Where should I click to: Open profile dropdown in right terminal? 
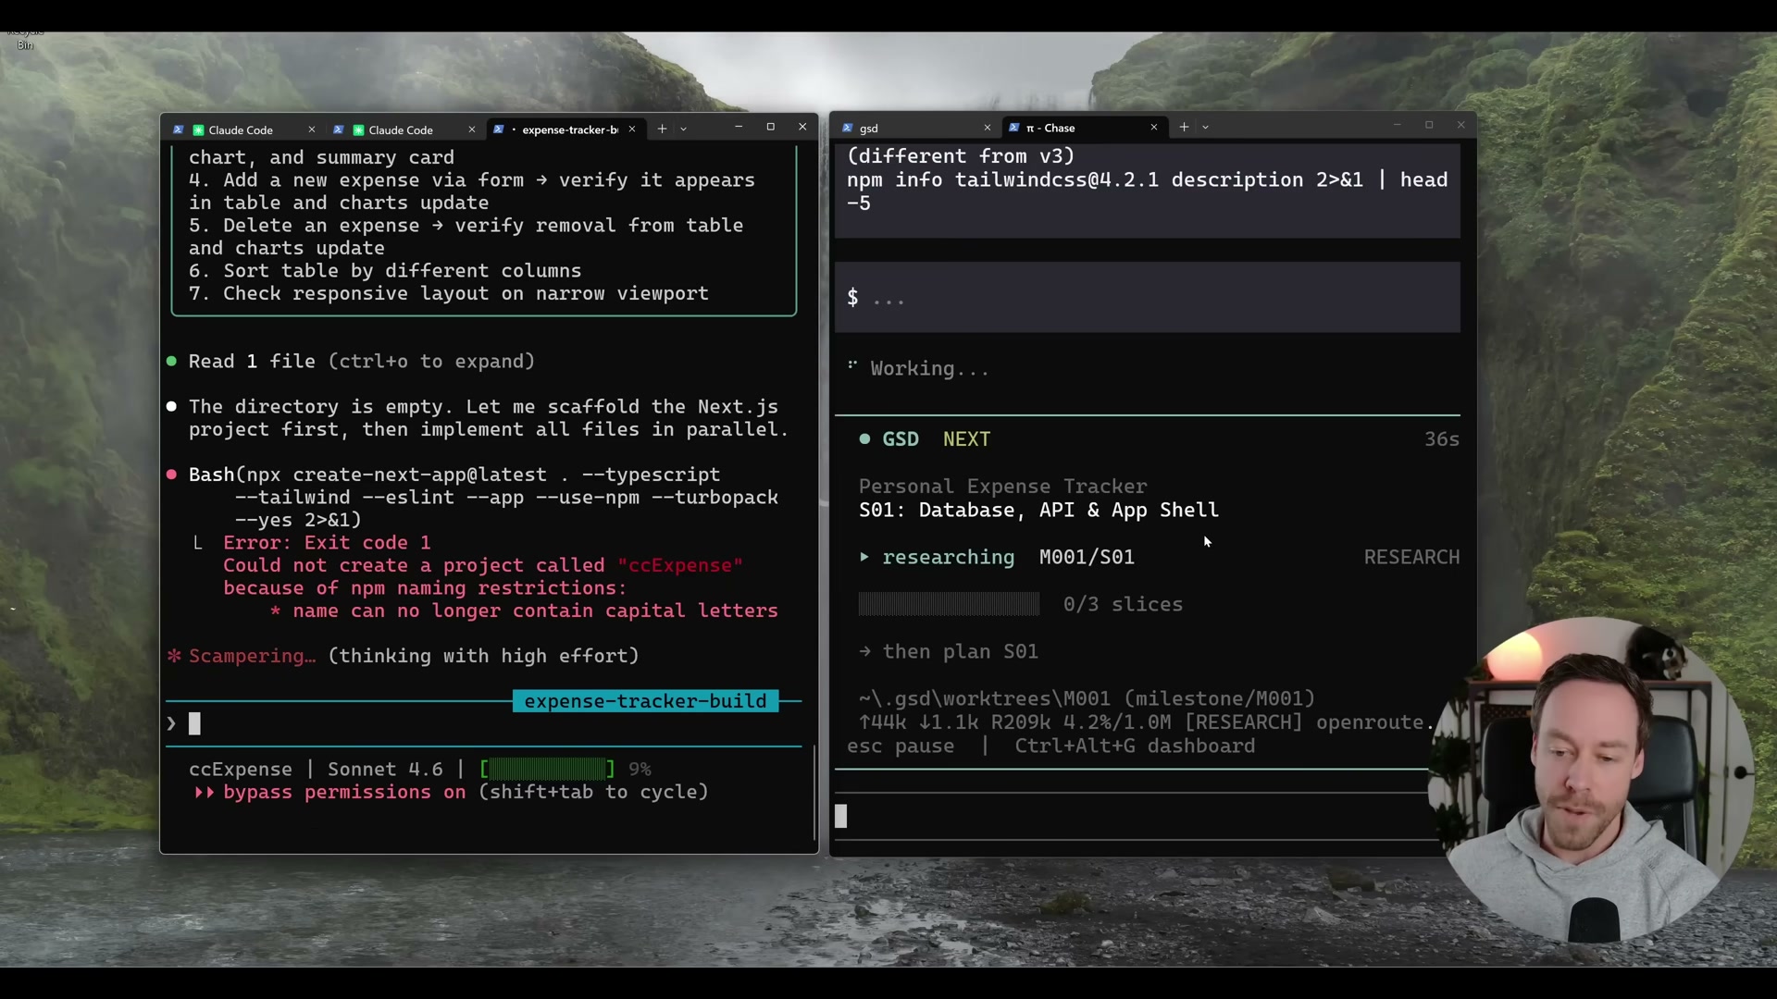[1205, 128]
